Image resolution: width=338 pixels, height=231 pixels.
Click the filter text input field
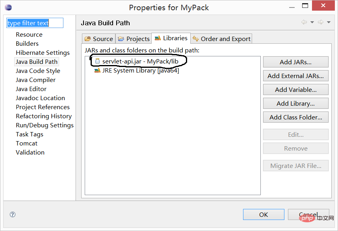35,23
